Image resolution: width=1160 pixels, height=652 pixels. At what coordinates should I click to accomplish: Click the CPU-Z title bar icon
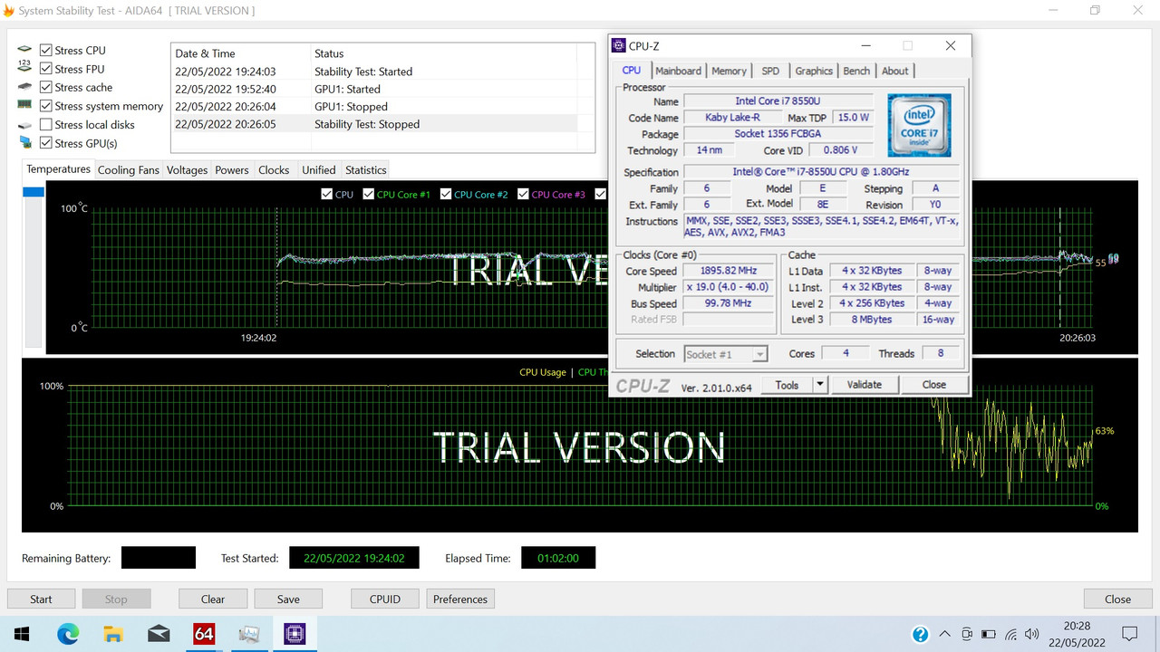coord(619,45)
